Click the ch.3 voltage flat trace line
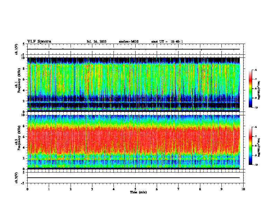The width and height of the screenshot is (274, 212). (134, 178)
